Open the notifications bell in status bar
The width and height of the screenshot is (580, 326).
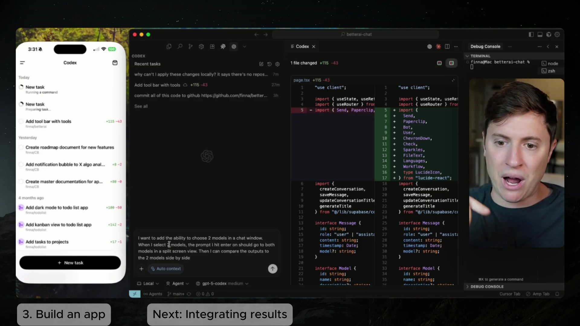coord(557,294)
